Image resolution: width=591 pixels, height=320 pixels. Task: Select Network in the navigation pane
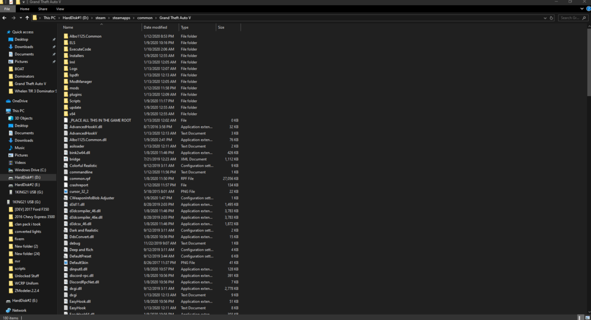pos(19,311)
